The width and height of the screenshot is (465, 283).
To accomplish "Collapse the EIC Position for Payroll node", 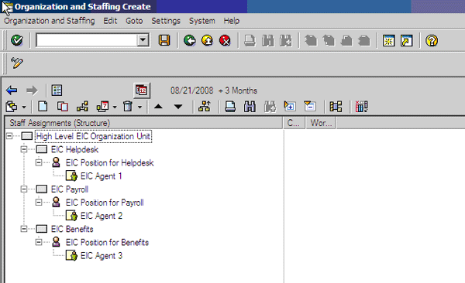I will [x=39, y=202].
